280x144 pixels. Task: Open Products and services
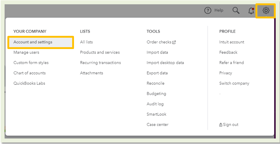[100, 52]
